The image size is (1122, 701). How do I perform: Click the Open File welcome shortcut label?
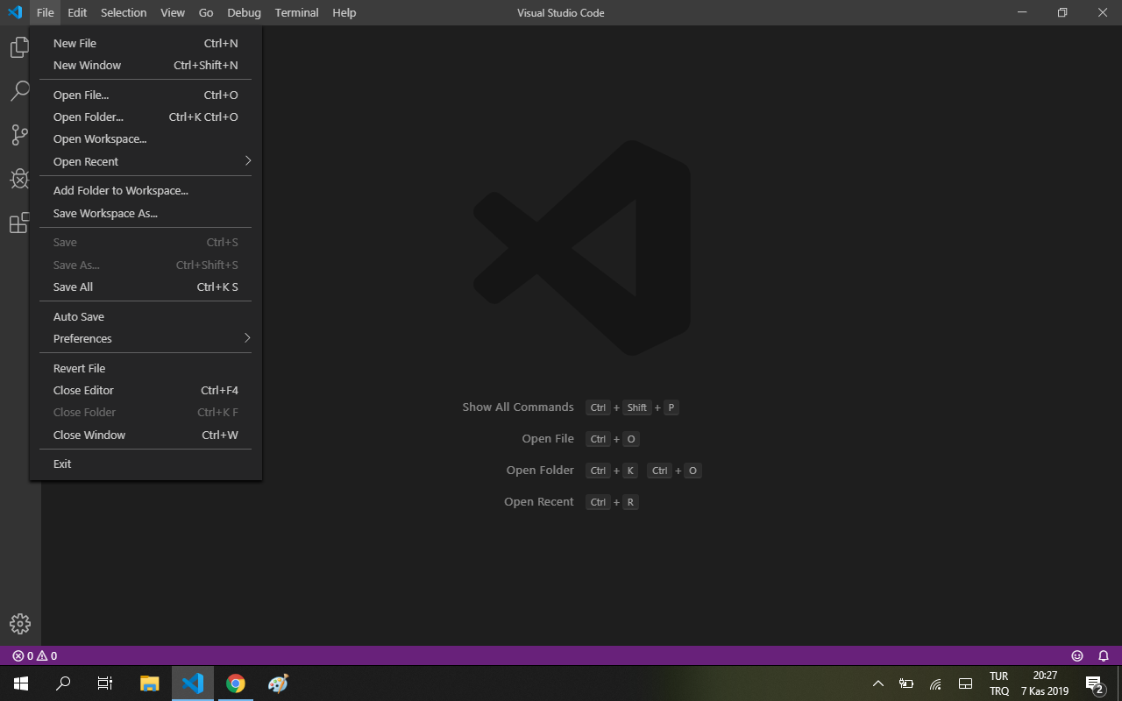pos(548,439)
